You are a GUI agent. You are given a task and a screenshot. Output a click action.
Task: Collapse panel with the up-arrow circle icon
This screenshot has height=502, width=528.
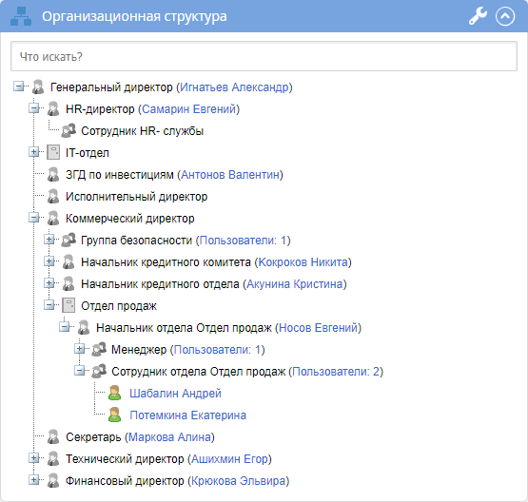[x=505, y=16]
